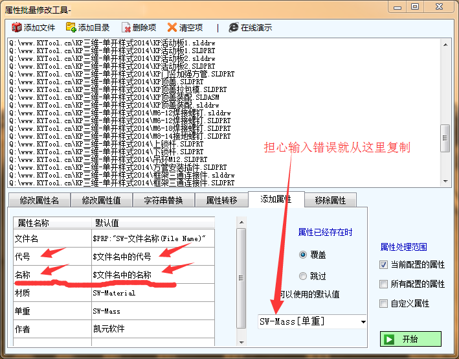
Task: Click the 开始 button
Action: pos(410,339)
